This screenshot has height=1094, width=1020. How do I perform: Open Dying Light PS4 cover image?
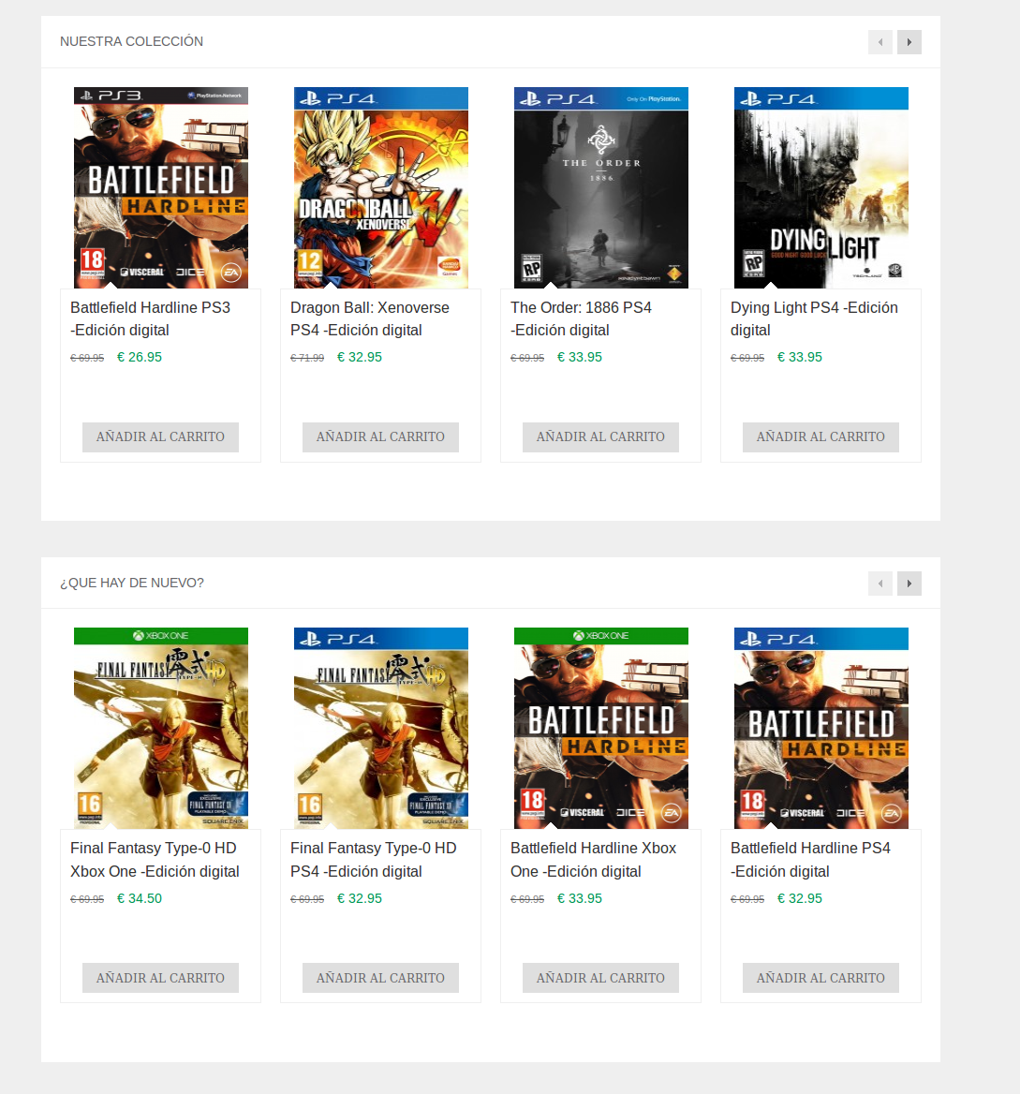[x=821, y=187]
